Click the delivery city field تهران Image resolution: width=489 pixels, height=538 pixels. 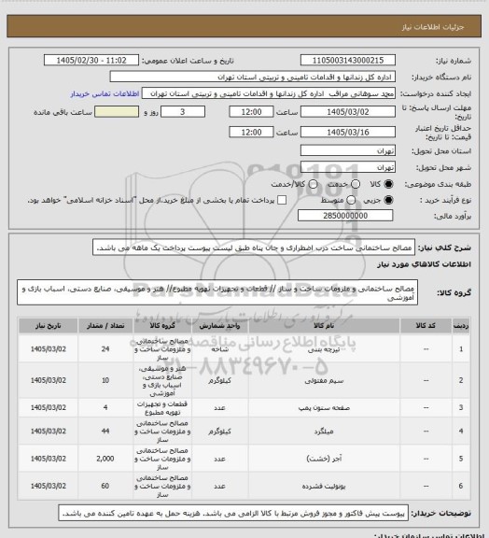348,167
